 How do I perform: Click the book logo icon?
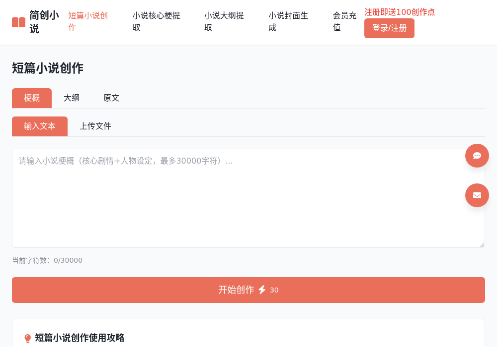click(x=19, y=22)
